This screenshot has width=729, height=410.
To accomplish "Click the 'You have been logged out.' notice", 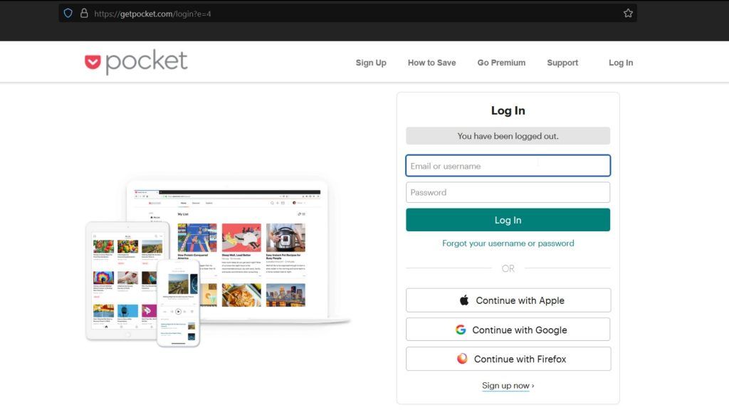I will tap(508, 136).
